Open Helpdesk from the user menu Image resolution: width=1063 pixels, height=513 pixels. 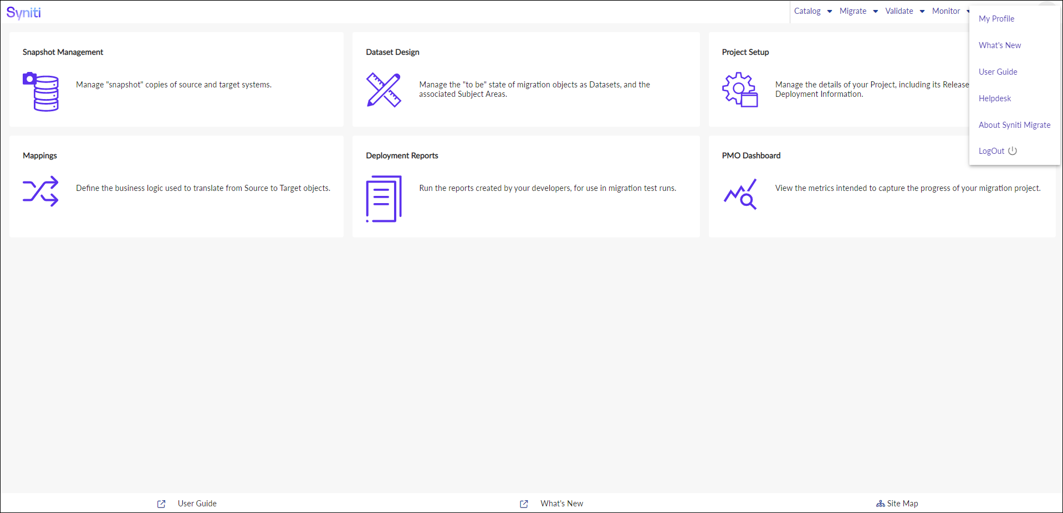coord(995,99)
